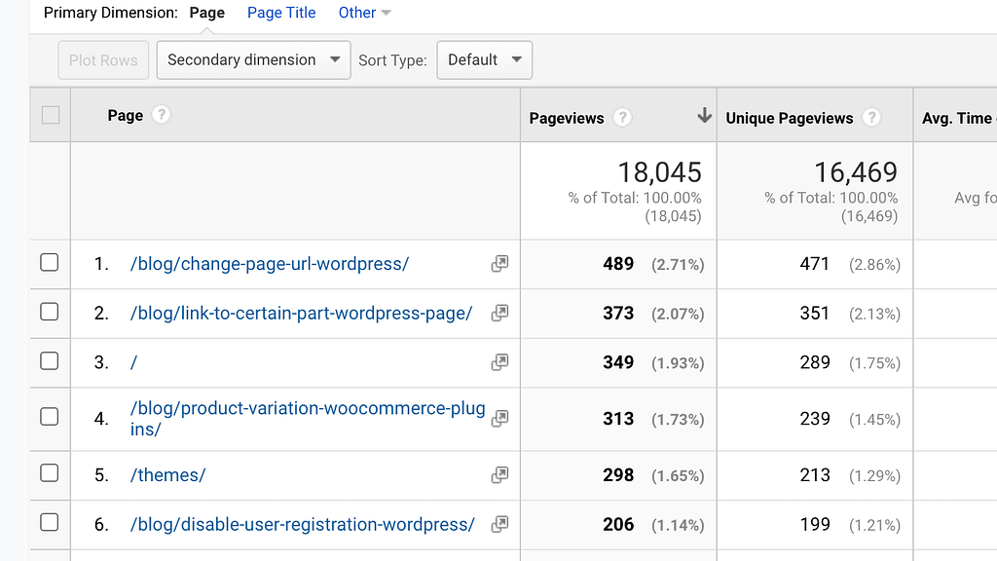Click external link icon for link-to-certain-part-wordpress-page row

coord(499,313)
